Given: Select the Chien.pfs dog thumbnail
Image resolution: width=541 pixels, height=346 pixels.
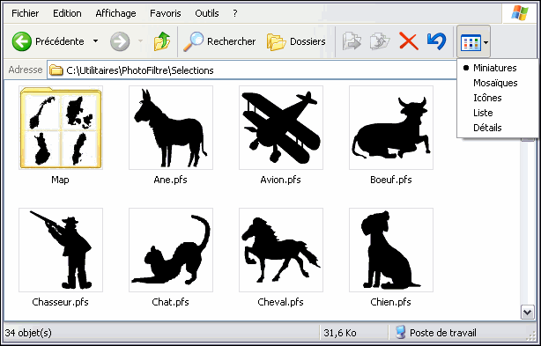Looking at the screenshot, I should tap(391, 250).
